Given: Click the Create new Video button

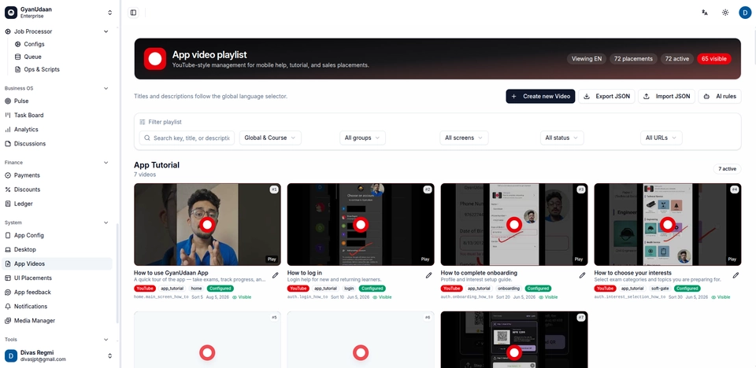Looking at the screenshot, I should point(540,97).
